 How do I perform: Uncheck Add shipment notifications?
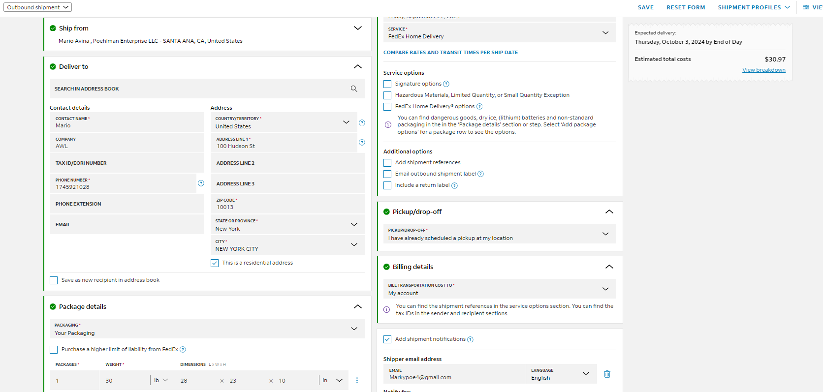[387, 339]
